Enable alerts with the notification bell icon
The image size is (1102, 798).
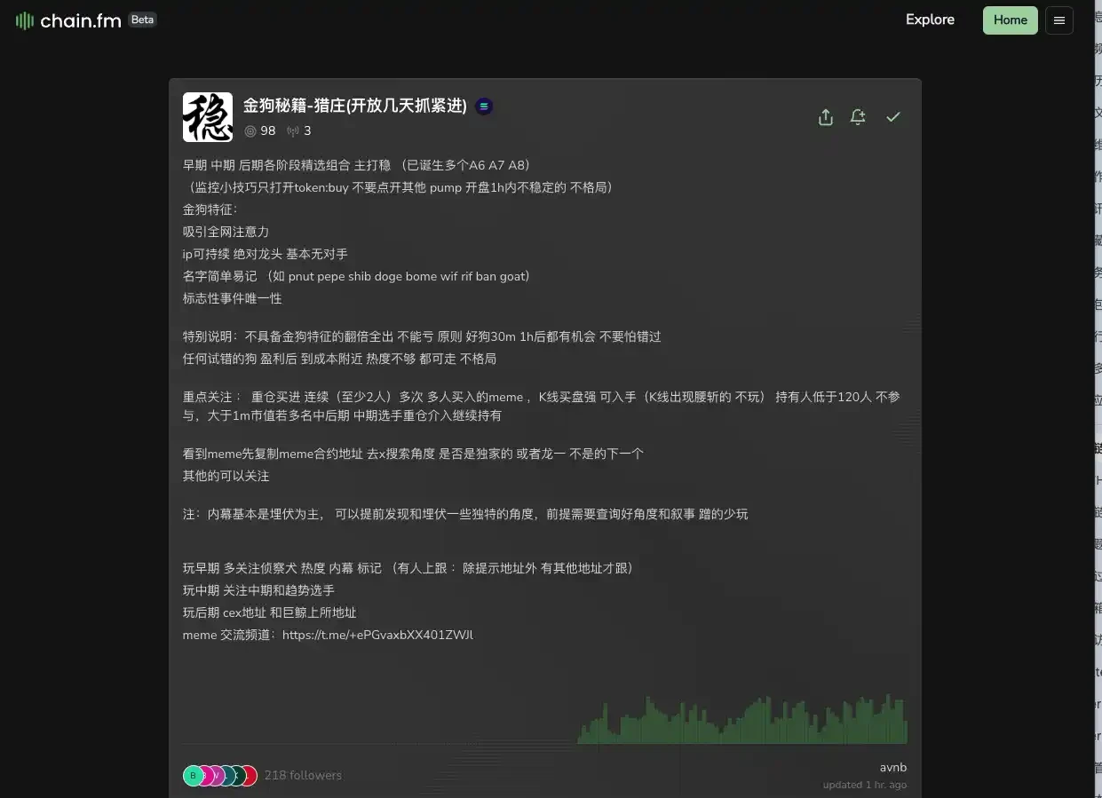[858, 116]
